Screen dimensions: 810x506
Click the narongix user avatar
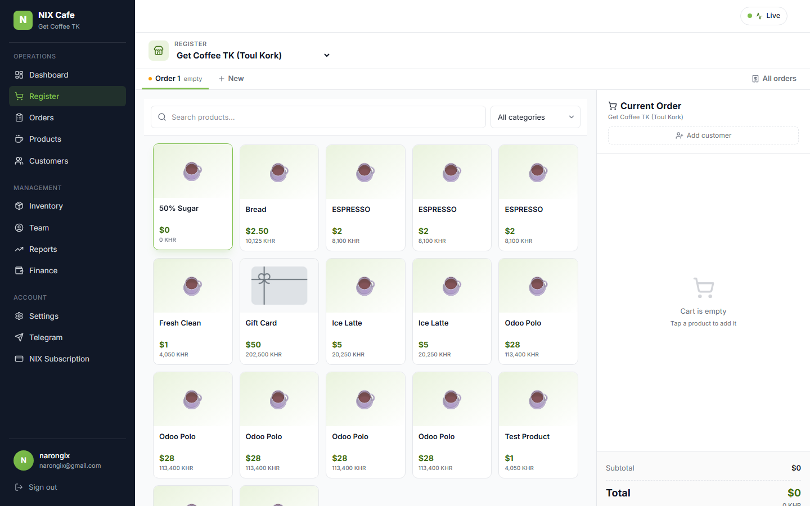(24, 460)
